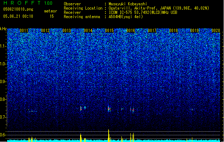
Task: Click the ICOM IC-575 53.7492 MHz receiver text
Action: (x=143, y=12)
